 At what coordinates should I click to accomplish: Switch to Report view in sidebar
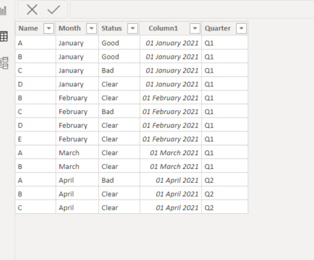pyautogui.click(x=3, y=11)
